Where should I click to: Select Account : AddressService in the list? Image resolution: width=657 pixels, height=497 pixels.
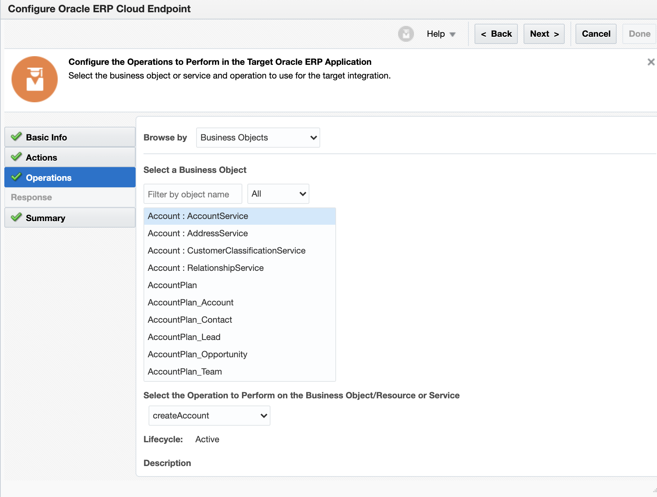tap(198, 233)
